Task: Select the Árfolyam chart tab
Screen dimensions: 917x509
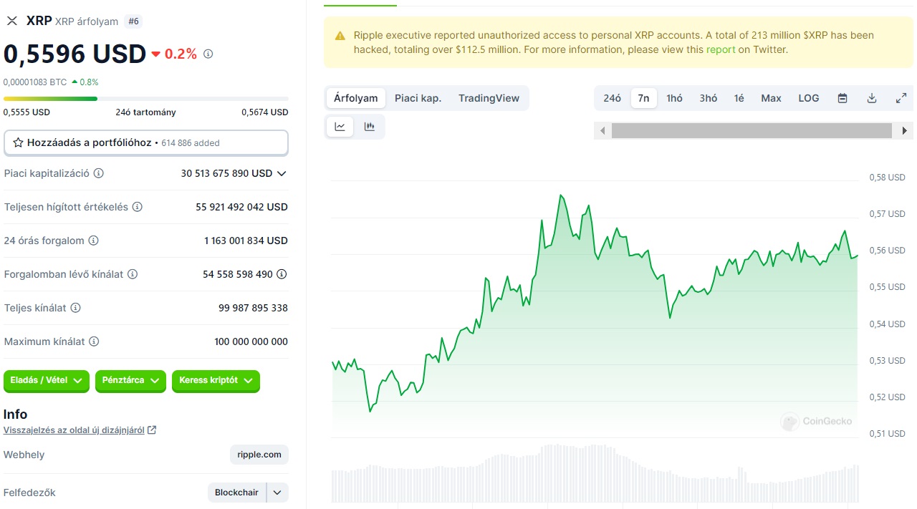Action: [x=356, y=98]
